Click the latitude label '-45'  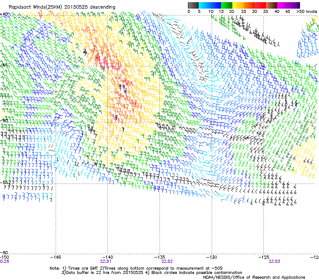pos(4,65)
